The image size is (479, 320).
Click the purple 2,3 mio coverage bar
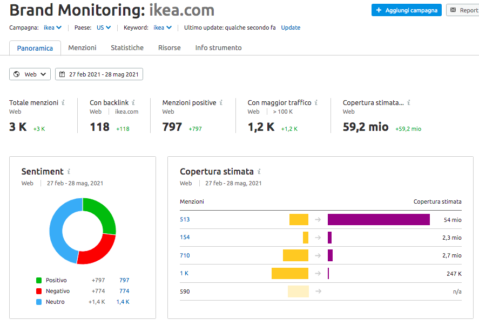tap(329, 238)
